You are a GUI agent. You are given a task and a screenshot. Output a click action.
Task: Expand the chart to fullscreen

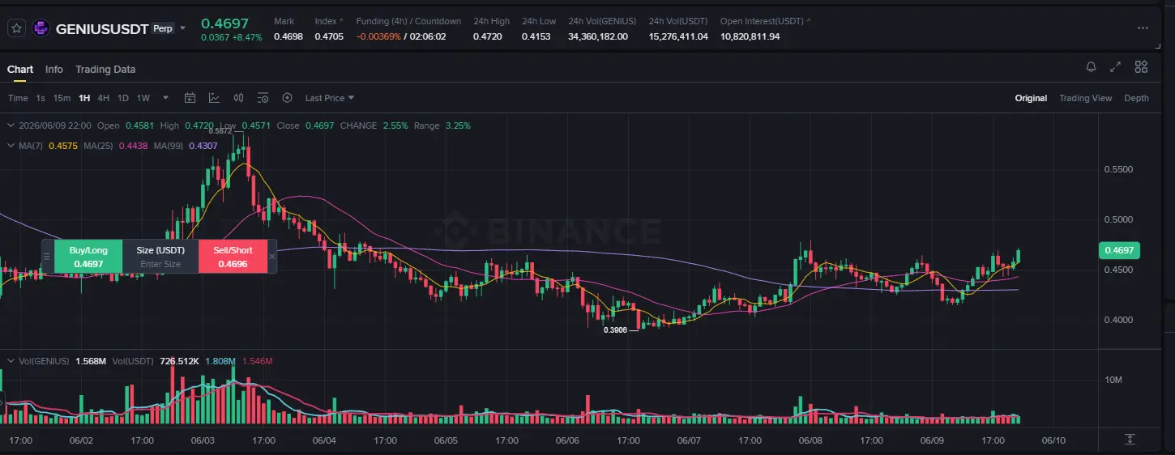pos(1115,67)
